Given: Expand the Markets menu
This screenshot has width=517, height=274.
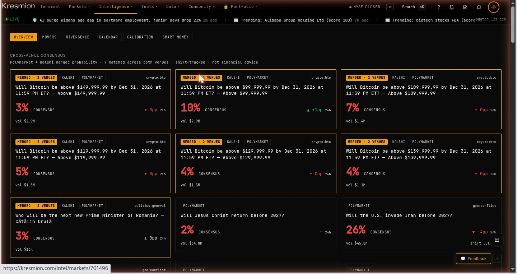Looking at the screenshot, I should click(x=79, y=6).
